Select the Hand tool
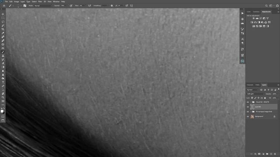The width and height of the screenshot is (280, 157). pyautogui.click(x=3, y=93)
